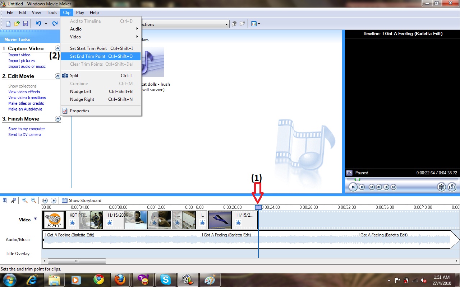
Task: Split the clip at current frame
Action: point(442,187)
